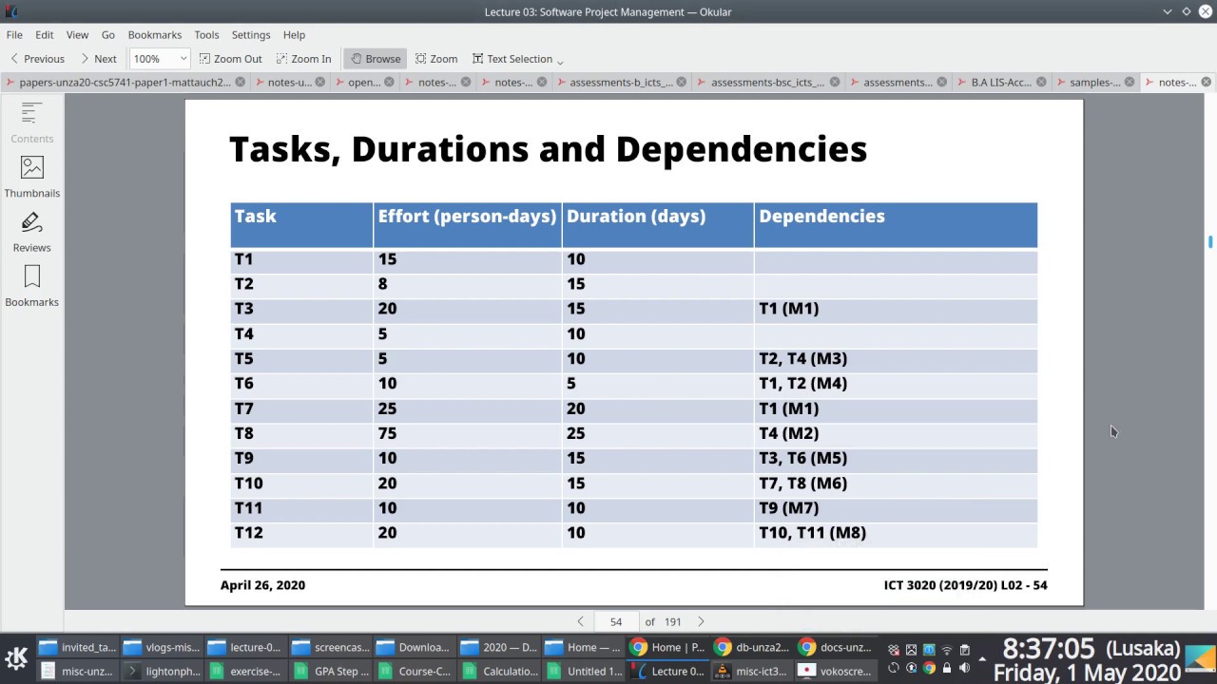
Task: Open the Reviews annotation panel
Action: click(31, 233)
